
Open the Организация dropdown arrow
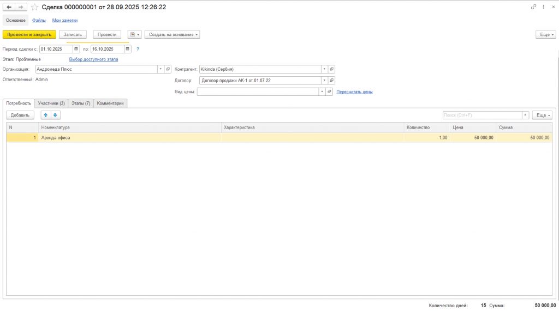click(x=160, y=69)
